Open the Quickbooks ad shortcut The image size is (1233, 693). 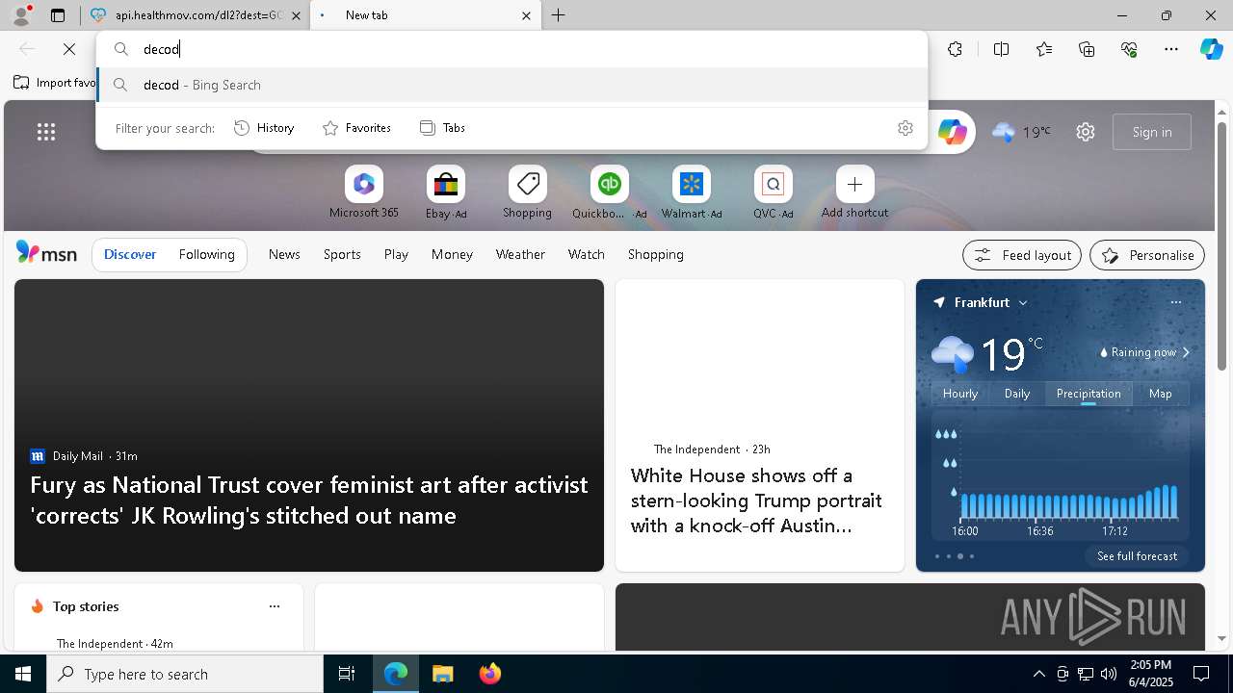pyautogui.click(x=609, y=192)
